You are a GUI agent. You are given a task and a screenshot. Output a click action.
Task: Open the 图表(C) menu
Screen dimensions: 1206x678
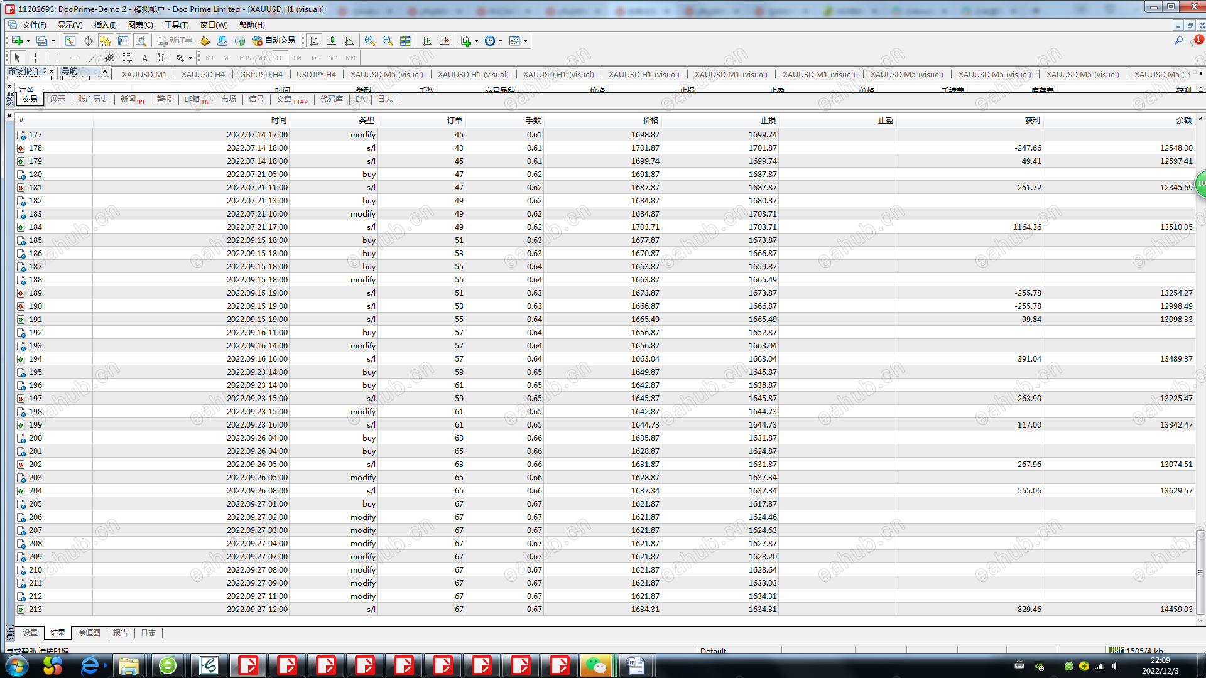point(140,25)
